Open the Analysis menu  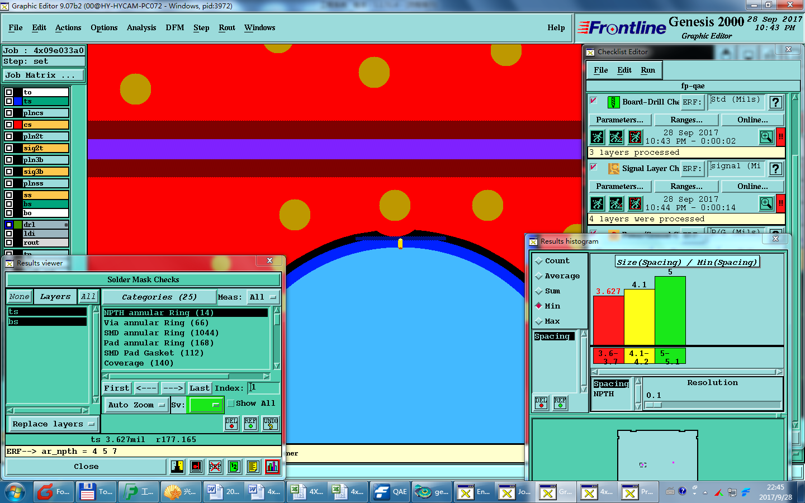click(141, 28)
